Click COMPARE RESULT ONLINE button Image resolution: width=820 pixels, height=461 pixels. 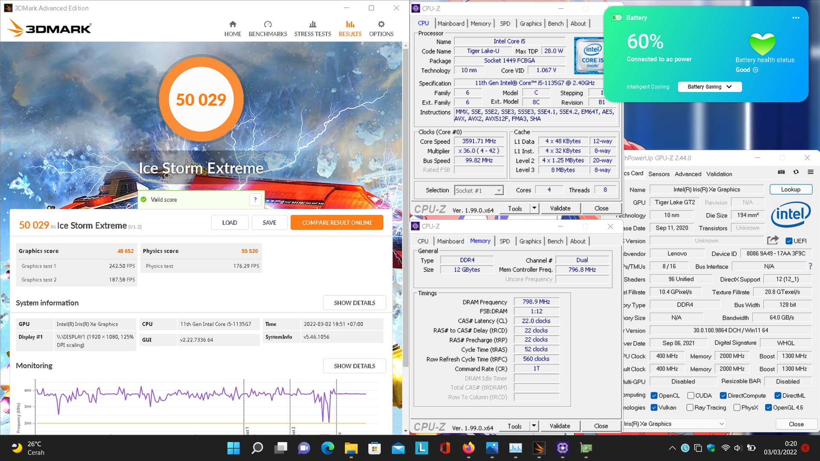click(x=337, y=222)
